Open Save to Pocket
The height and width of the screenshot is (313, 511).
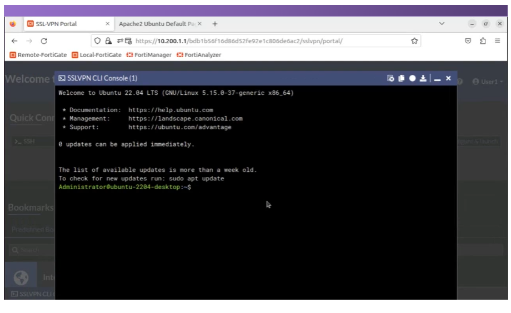(x=468, y=41)
